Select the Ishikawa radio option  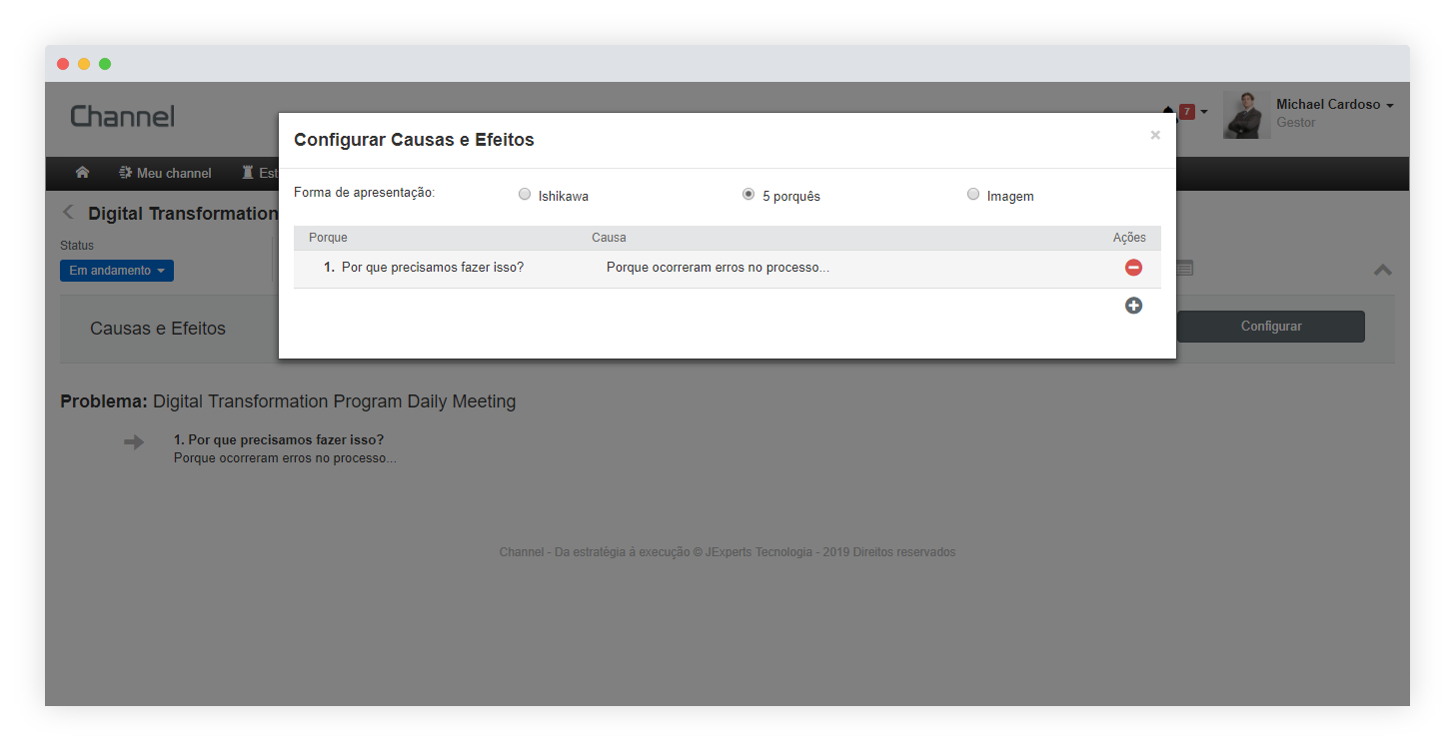tap(525, 195)
